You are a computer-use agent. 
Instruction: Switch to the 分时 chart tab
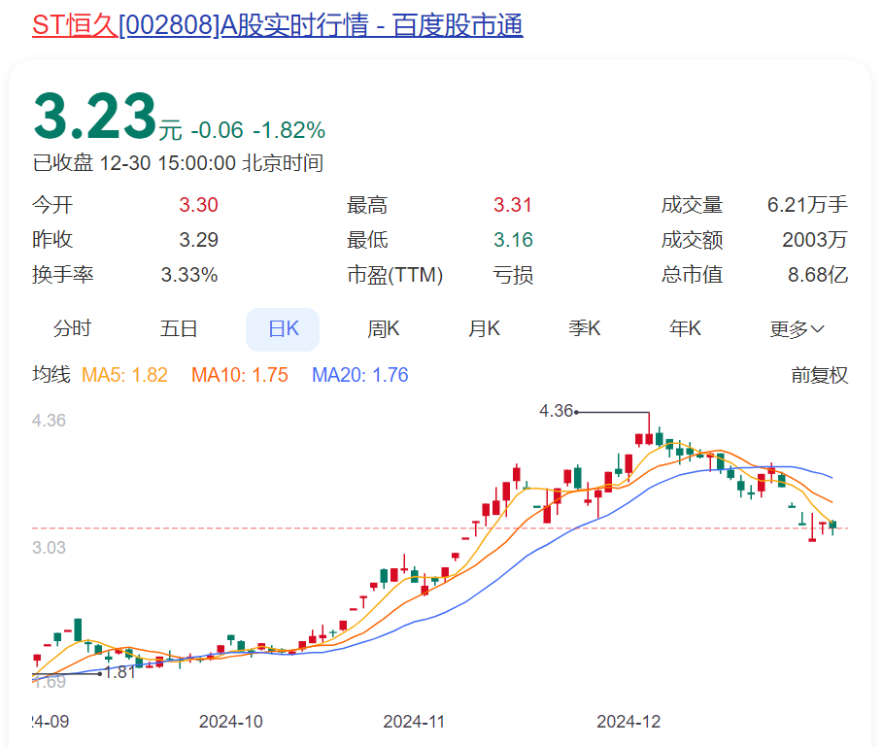coord(70,329)
